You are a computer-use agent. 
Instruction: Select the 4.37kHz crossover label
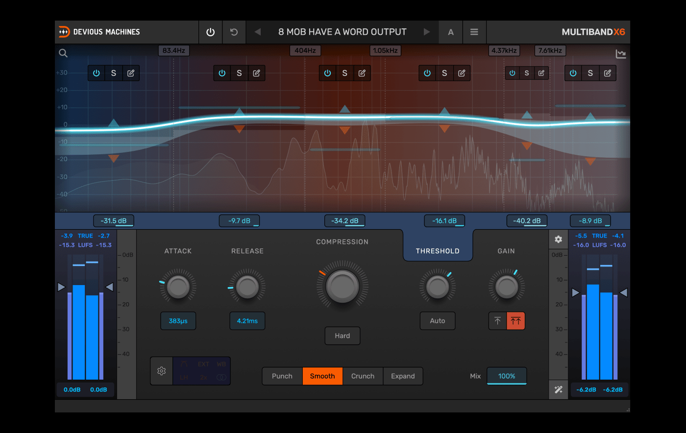504,50
